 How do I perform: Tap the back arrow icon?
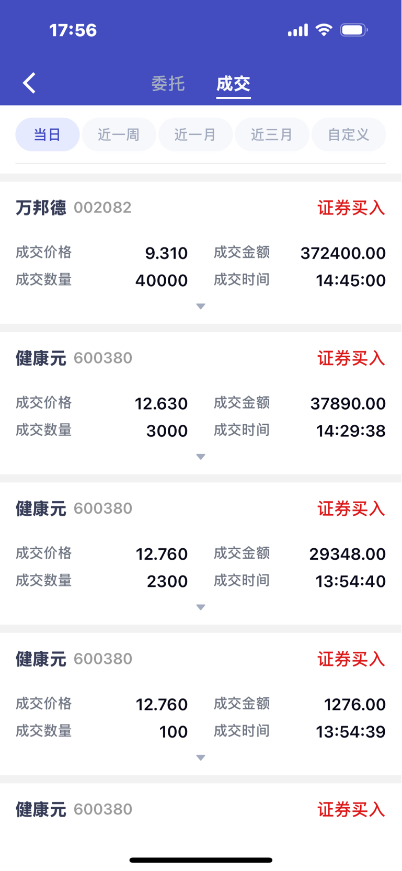tap(29, 83)
